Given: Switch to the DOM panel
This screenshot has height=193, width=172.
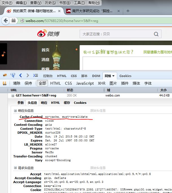Looking at the screenshot, I should (x=96, y=76).
